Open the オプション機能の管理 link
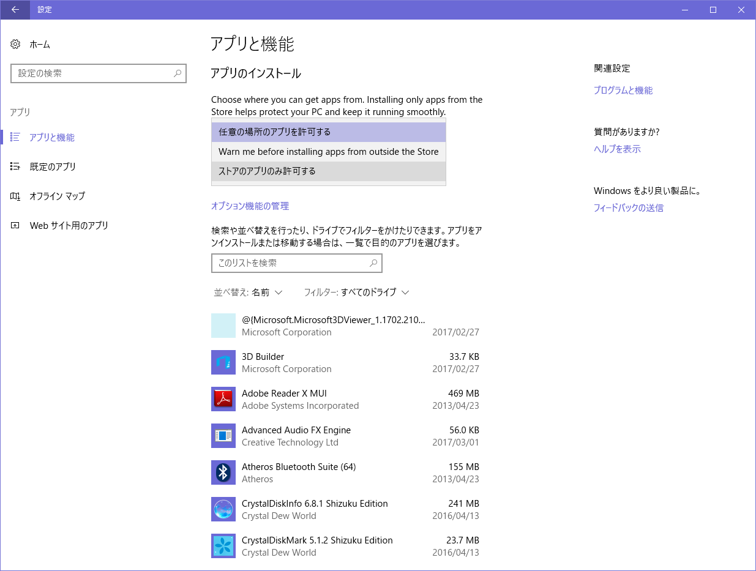 (250, 206)
